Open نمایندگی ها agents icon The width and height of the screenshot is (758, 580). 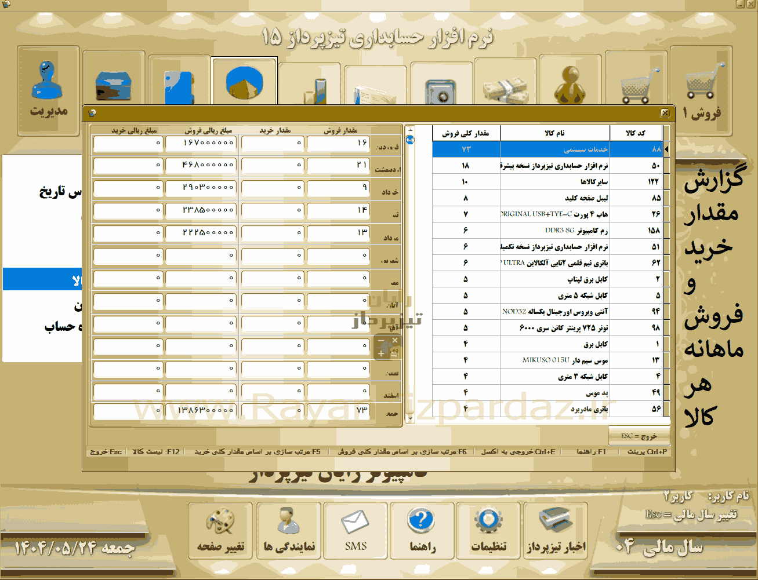pyautogui.click(x=288, y=530)
